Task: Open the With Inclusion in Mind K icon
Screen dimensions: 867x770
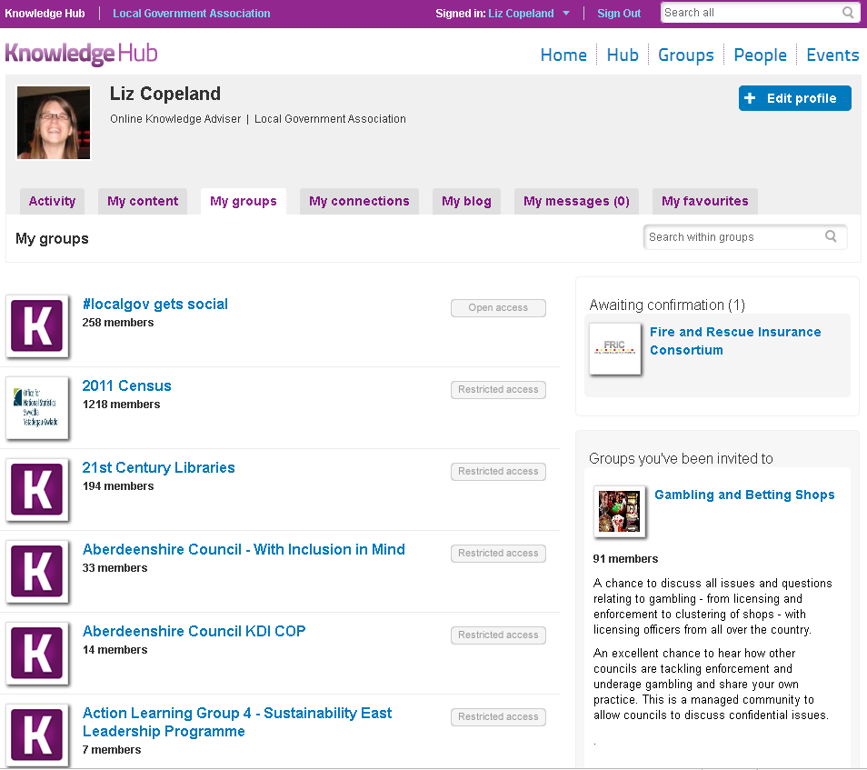Action: (x=37, y=572)
